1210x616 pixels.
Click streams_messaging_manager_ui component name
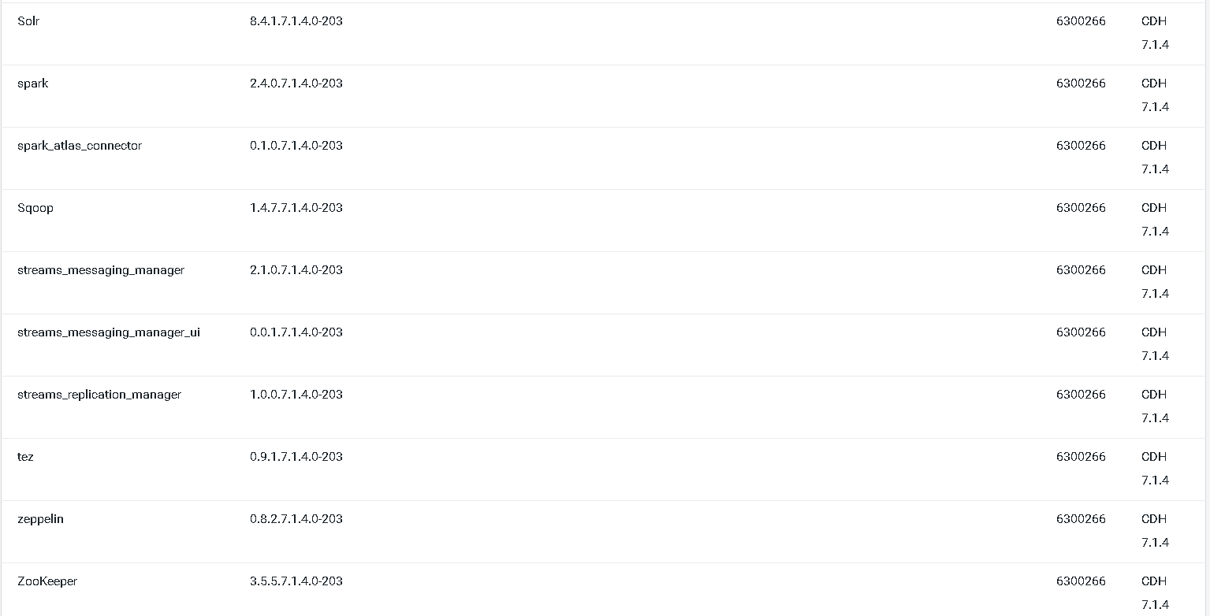tap(109, 332)
